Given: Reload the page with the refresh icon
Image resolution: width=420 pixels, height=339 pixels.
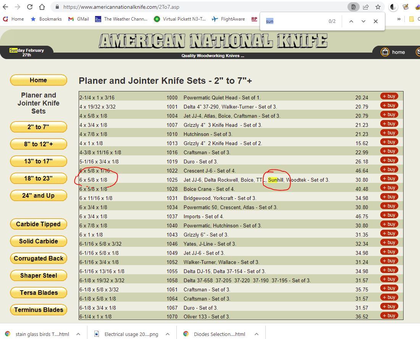Looking at the screenshot, I should pos(30,7).
